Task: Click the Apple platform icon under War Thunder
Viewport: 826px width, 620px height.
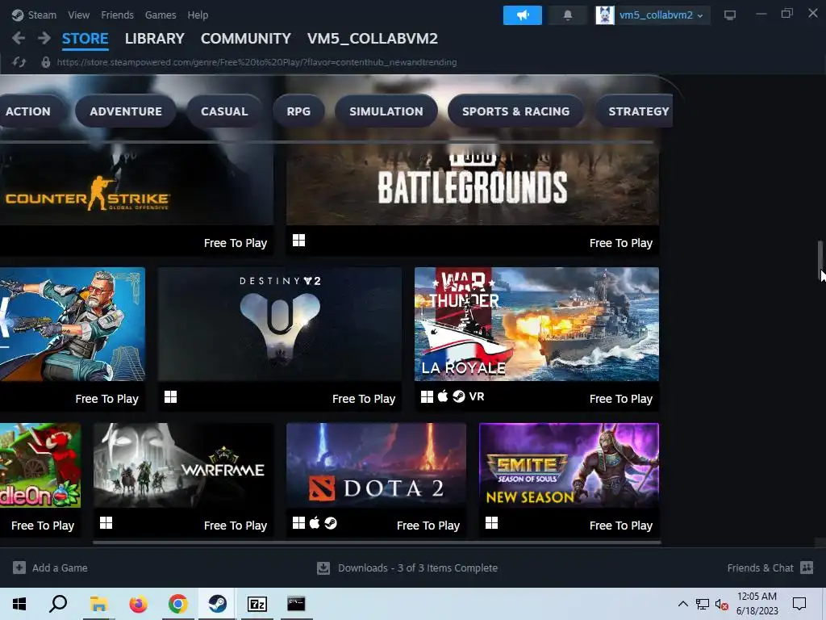Action: pos(443,396)
